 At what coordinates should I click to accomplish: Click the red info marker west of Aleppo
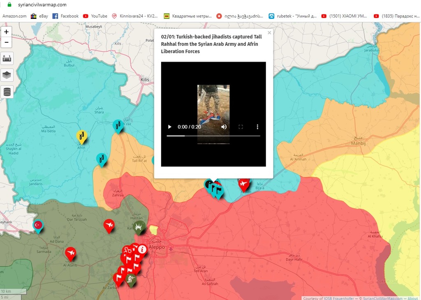click(x=142, y=249)
